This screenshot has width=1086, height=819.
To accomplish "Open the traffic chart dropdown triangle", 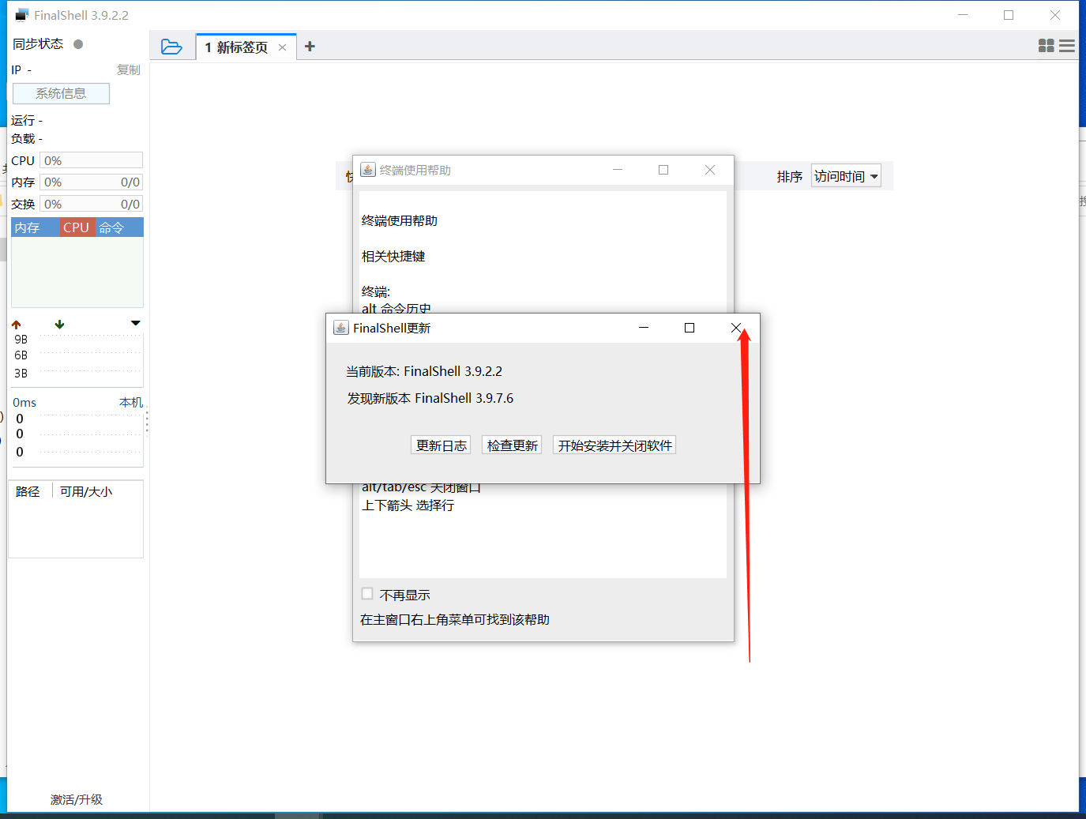I will click(134, 323).
